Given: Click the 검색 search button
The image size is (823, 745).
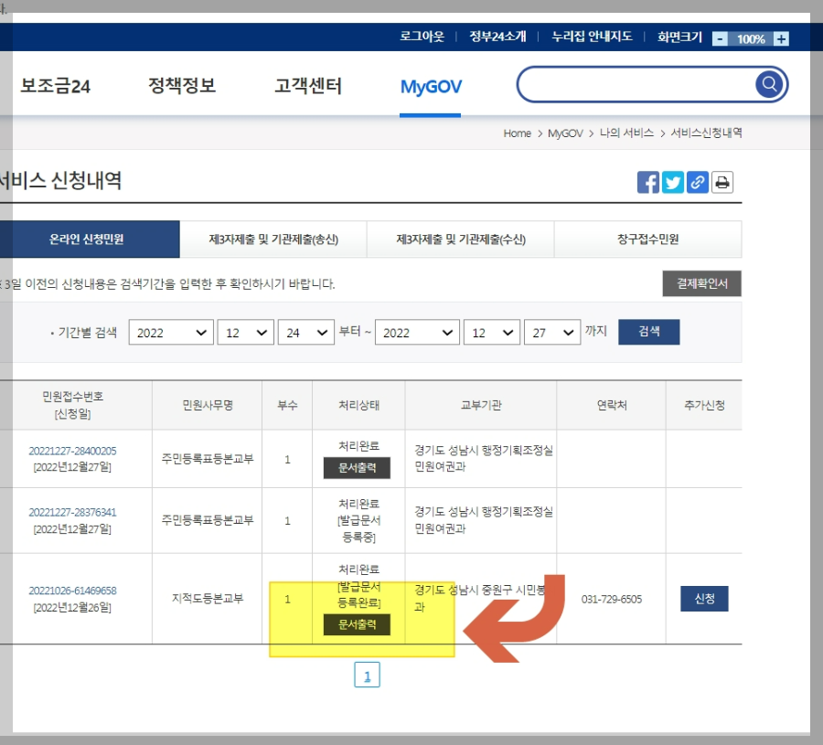Looking at the screenshot, I should click(648, 332).
